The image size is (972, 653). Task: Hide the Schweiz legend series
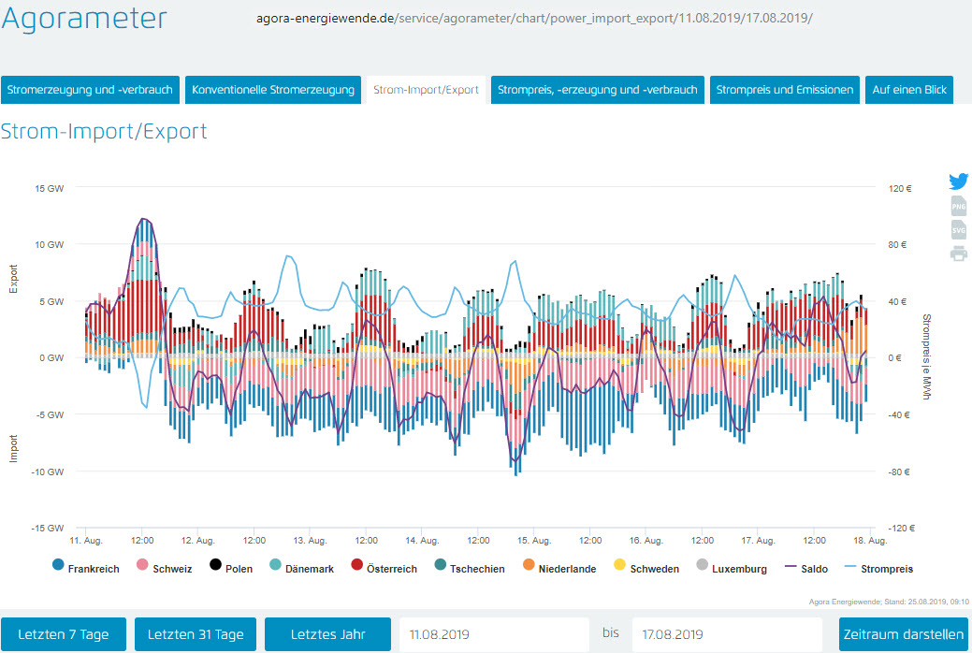pos(165,568)
